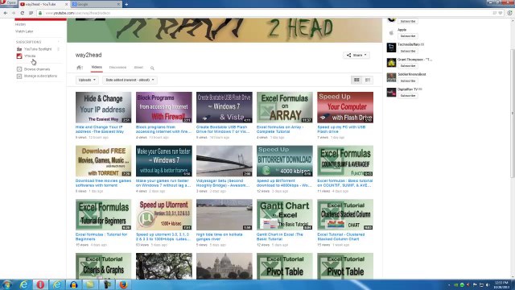The height and width of the screenshot is (290, 515).
Task: Open the Share dropdown button
Action: [x=356, y=56]
